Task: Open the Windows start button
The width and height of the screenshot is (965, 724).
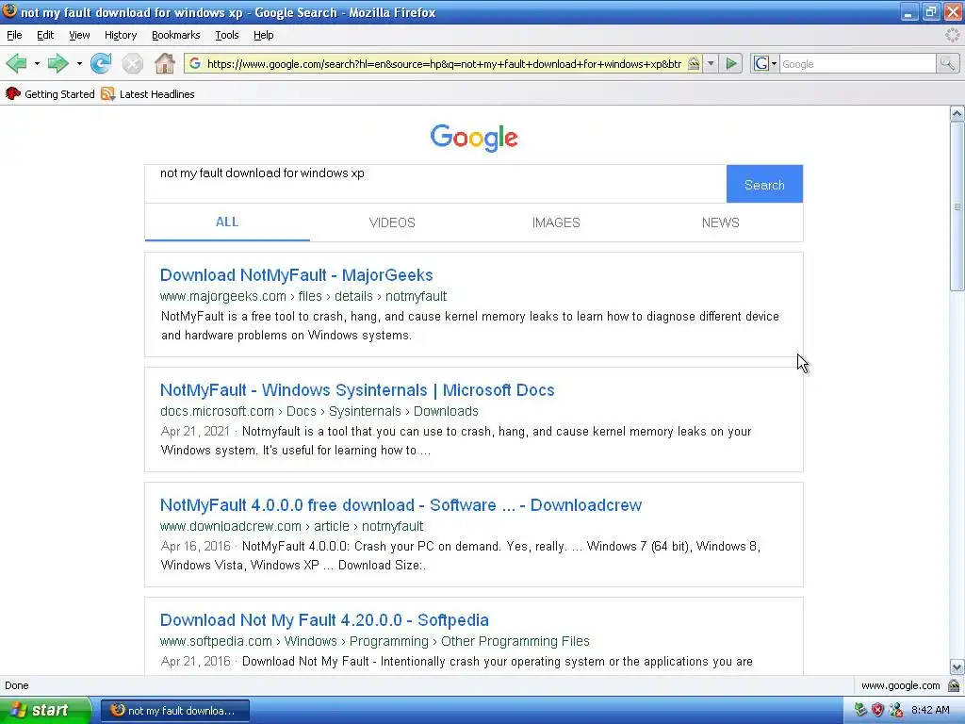Action: point(45,710)
